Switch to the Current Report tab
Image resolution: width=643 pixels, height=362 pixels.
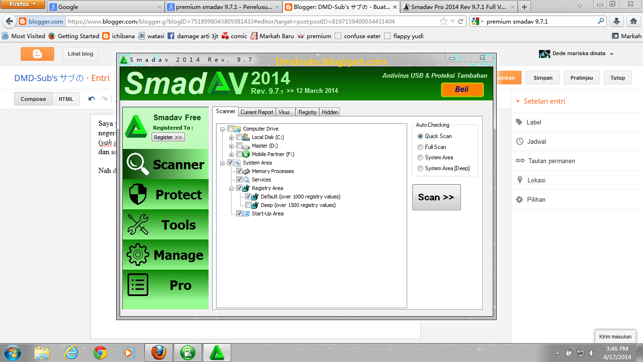click(257, 112)
